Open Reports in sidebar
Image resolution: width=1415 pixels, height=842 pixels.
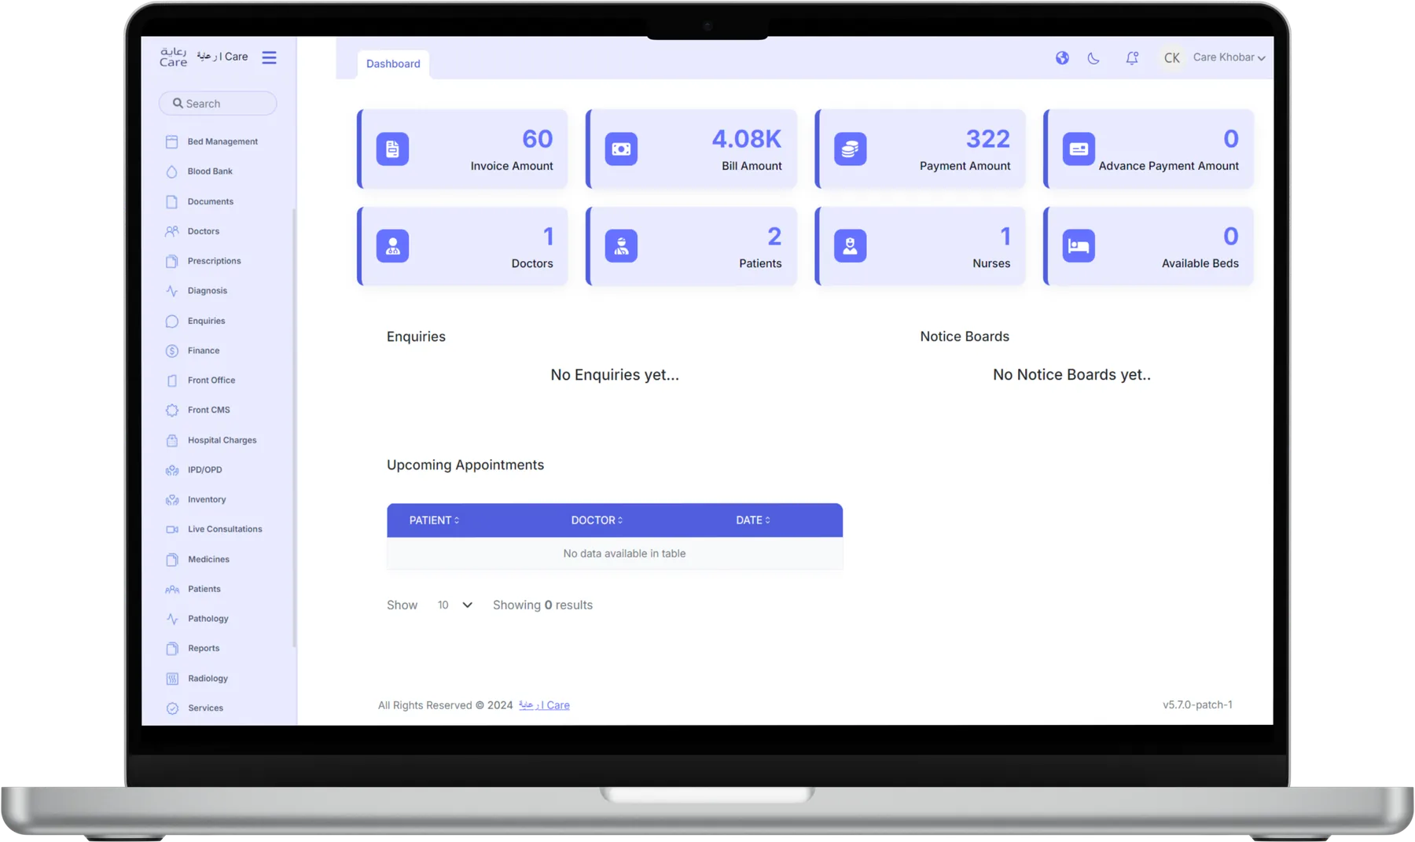204,649
